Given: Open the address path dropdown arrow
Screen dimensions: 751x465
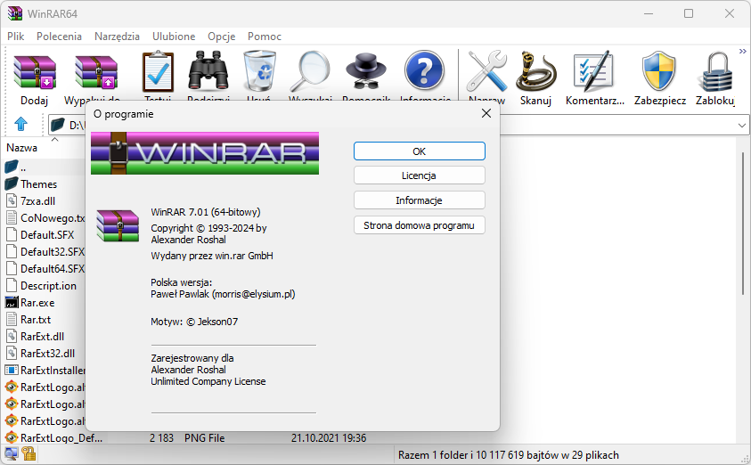Looking at the screenshot, I should (742, 126).
